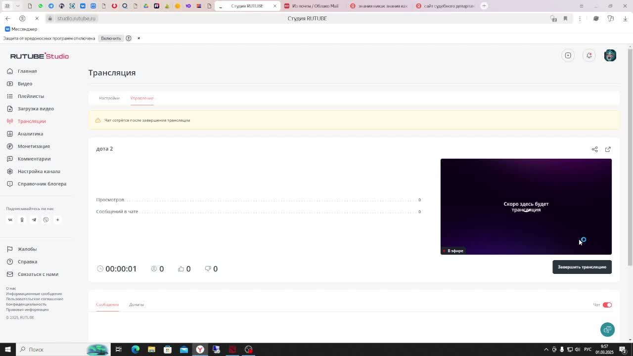Click the VK social icon in sidebar
Viewport: 633px width, 356px height.
pyautogui.click(x=10, y=220)
